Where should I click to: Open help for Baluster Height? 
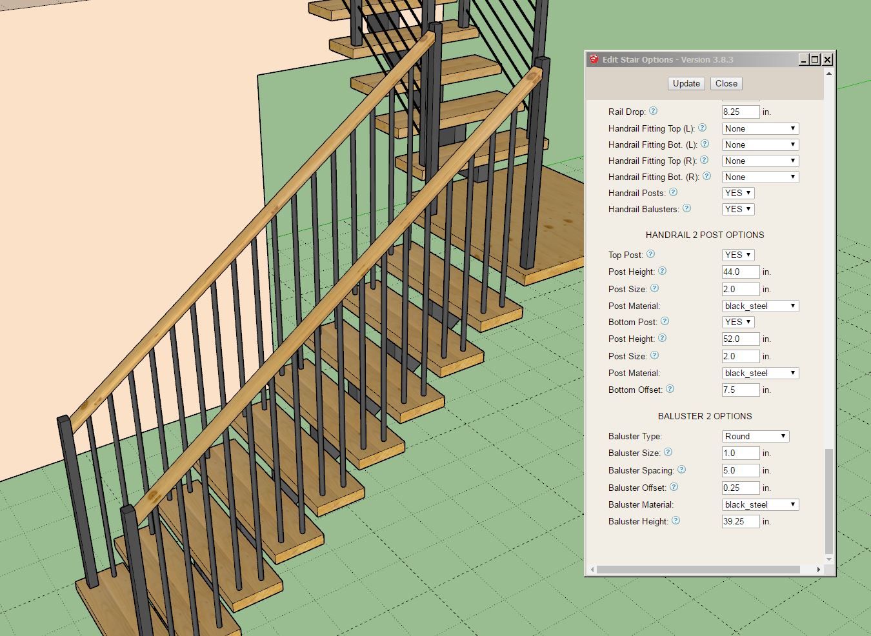(676, 521)
